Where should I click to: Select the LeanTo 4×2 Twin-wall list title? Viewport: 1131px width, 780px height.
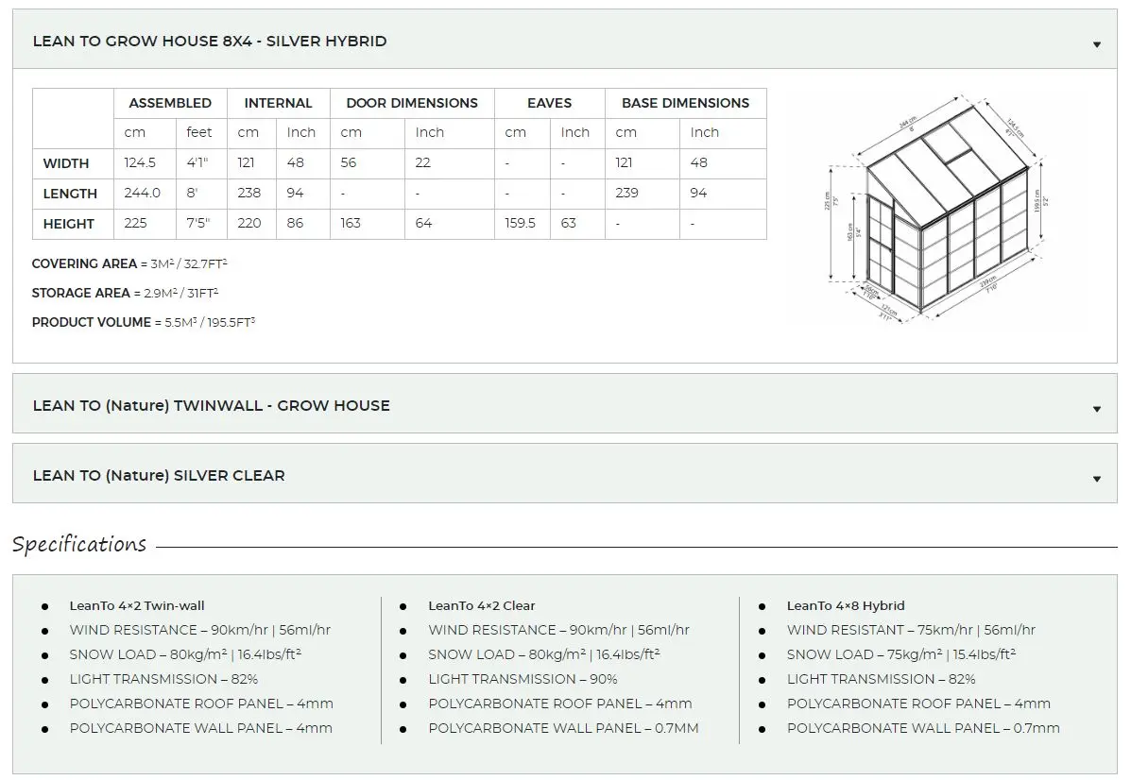(x=137, y=605)
